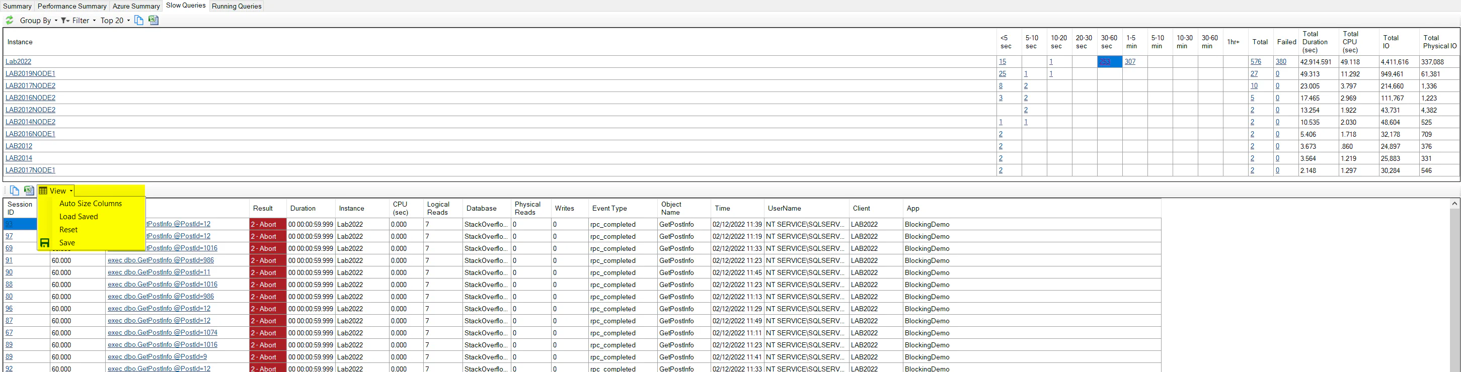Open the Performance Summary tab
This screenshot has height=372, width=1461.
click(72, 6)
